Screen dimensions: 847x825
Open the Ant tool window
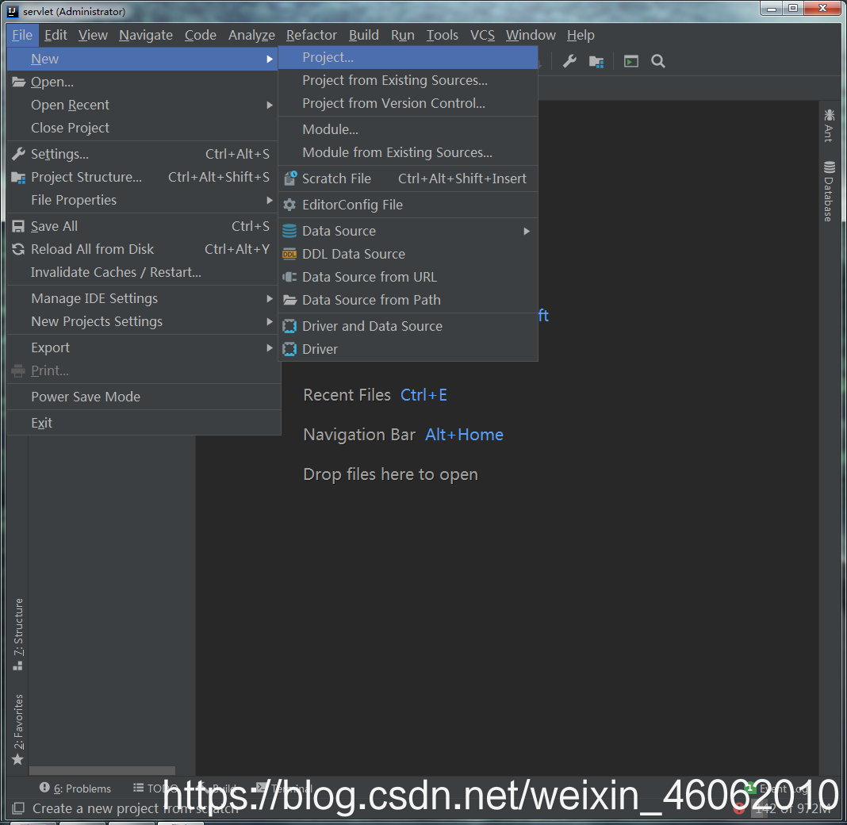829,125
